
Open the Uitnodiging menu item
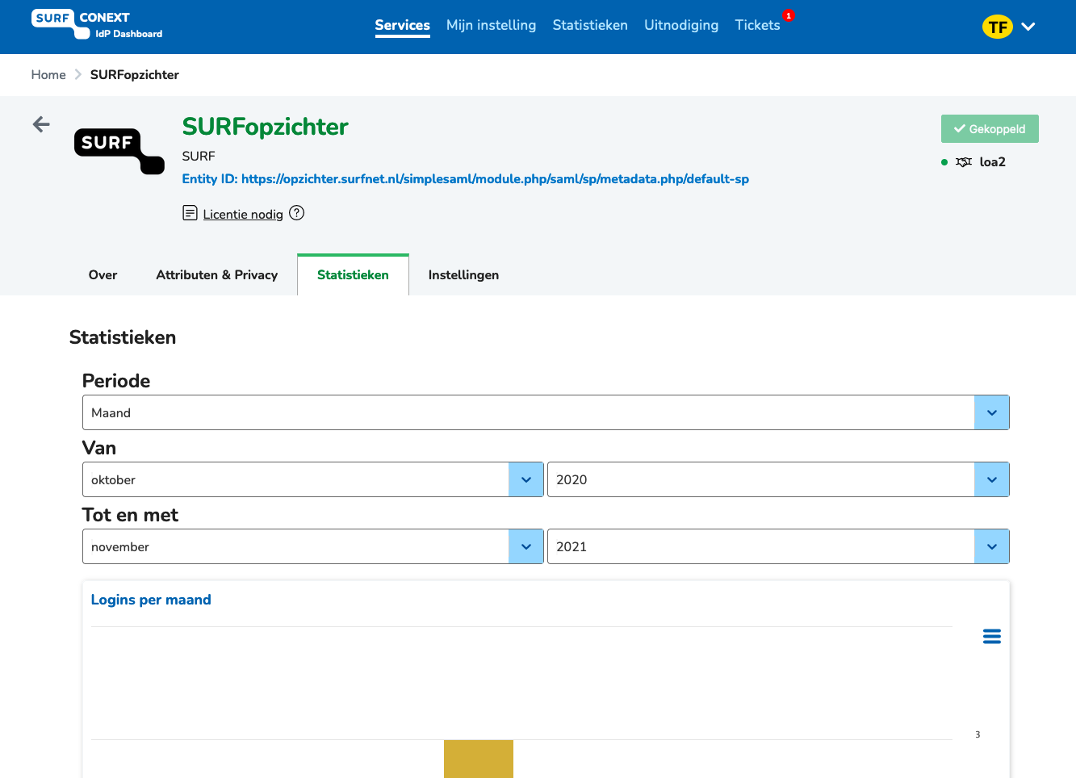point(681,25)
